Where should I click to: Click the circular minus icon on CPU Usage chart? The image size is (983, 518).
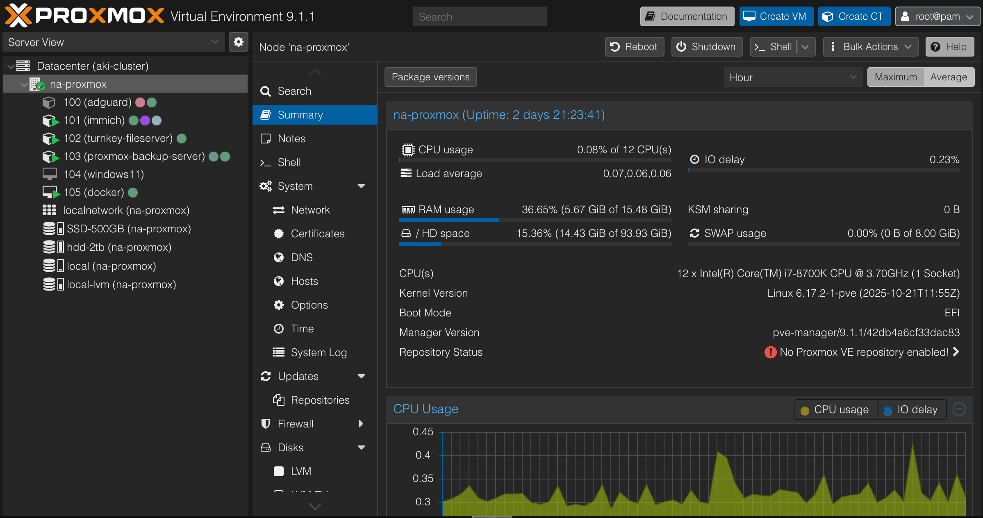click(x=959, y=409)
